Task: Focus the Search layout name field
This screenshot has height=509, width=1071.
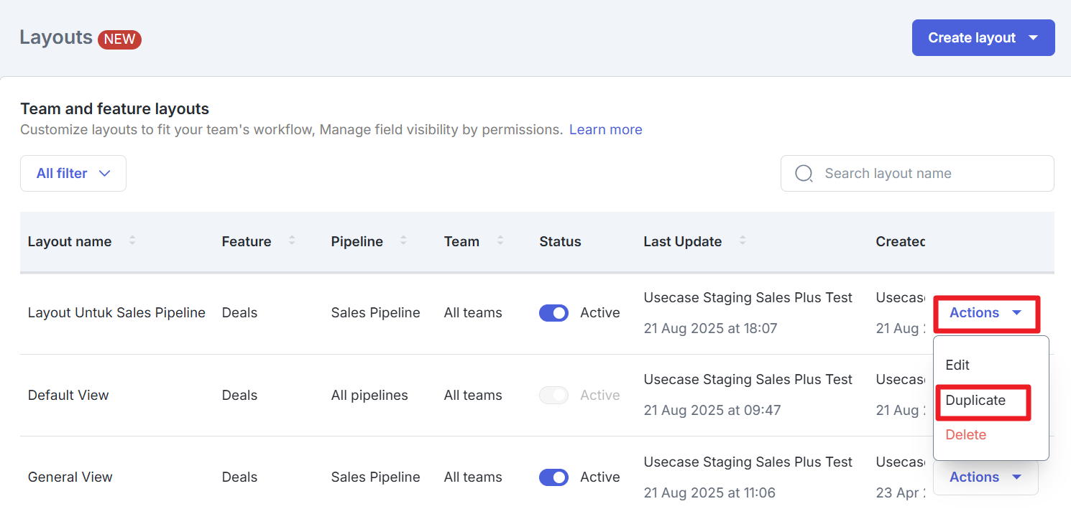Action: [927, 174]
